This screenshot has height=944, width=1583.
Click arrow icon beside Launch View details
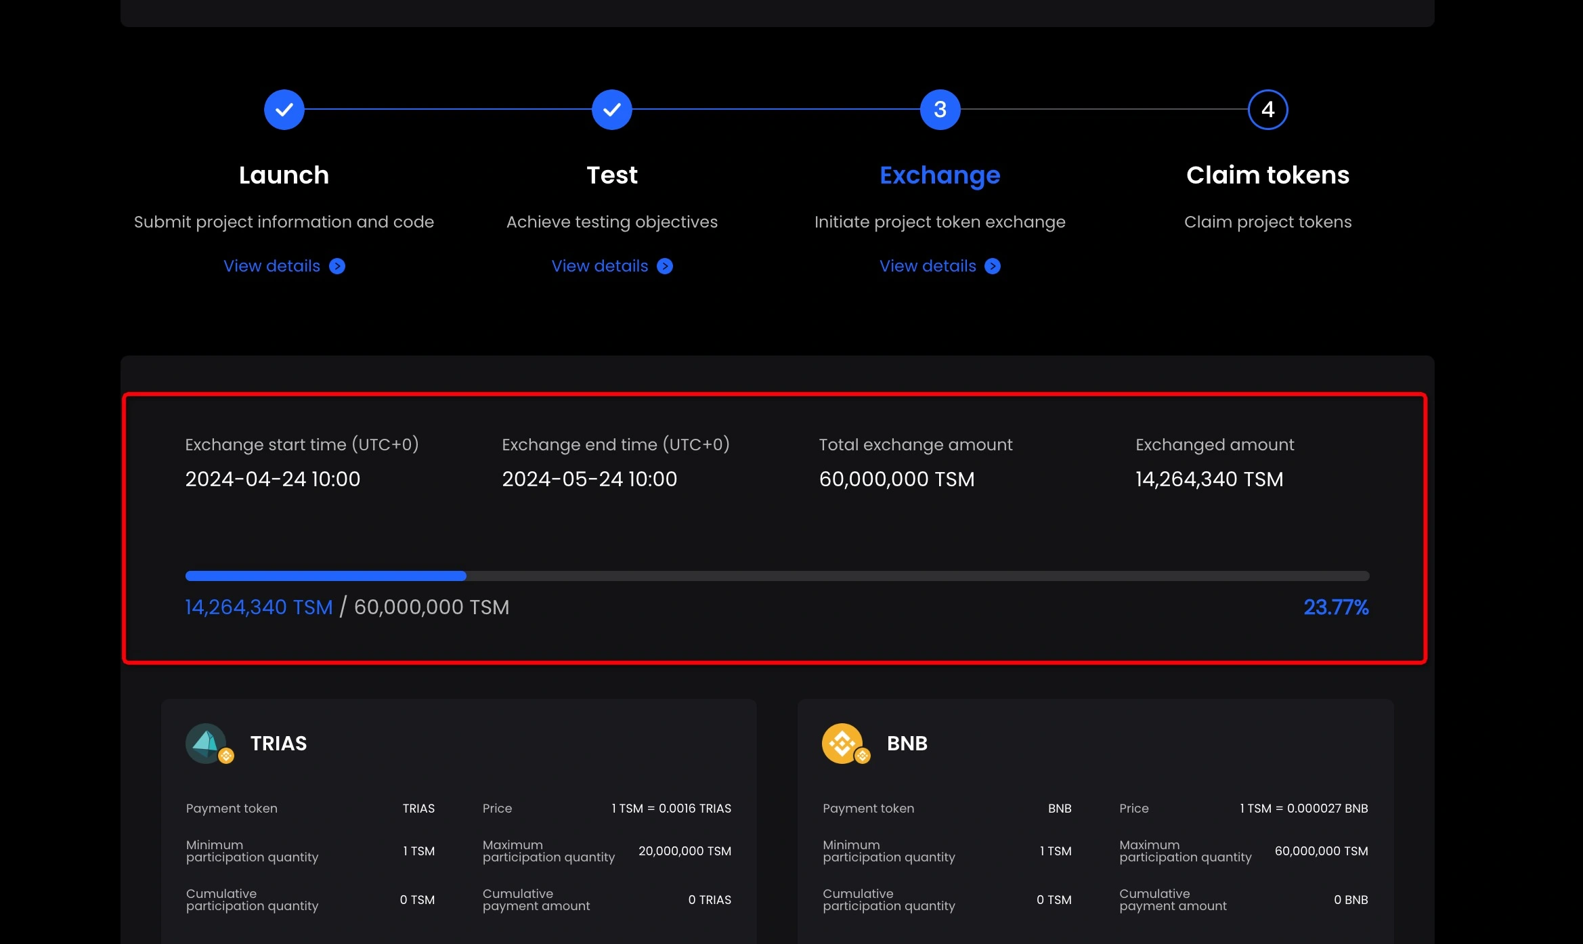[x=337, y=266]
